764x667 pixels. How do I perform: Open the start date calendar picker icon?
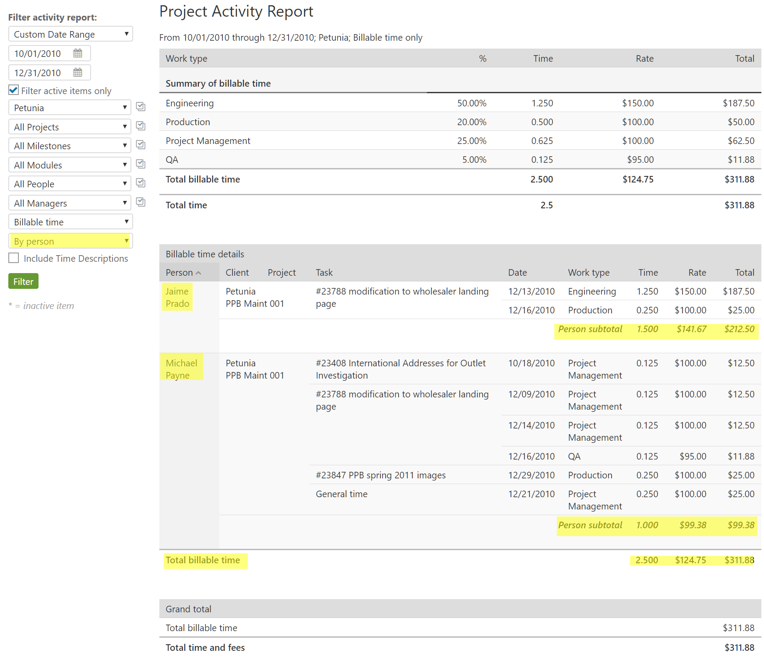click(77, 53)
